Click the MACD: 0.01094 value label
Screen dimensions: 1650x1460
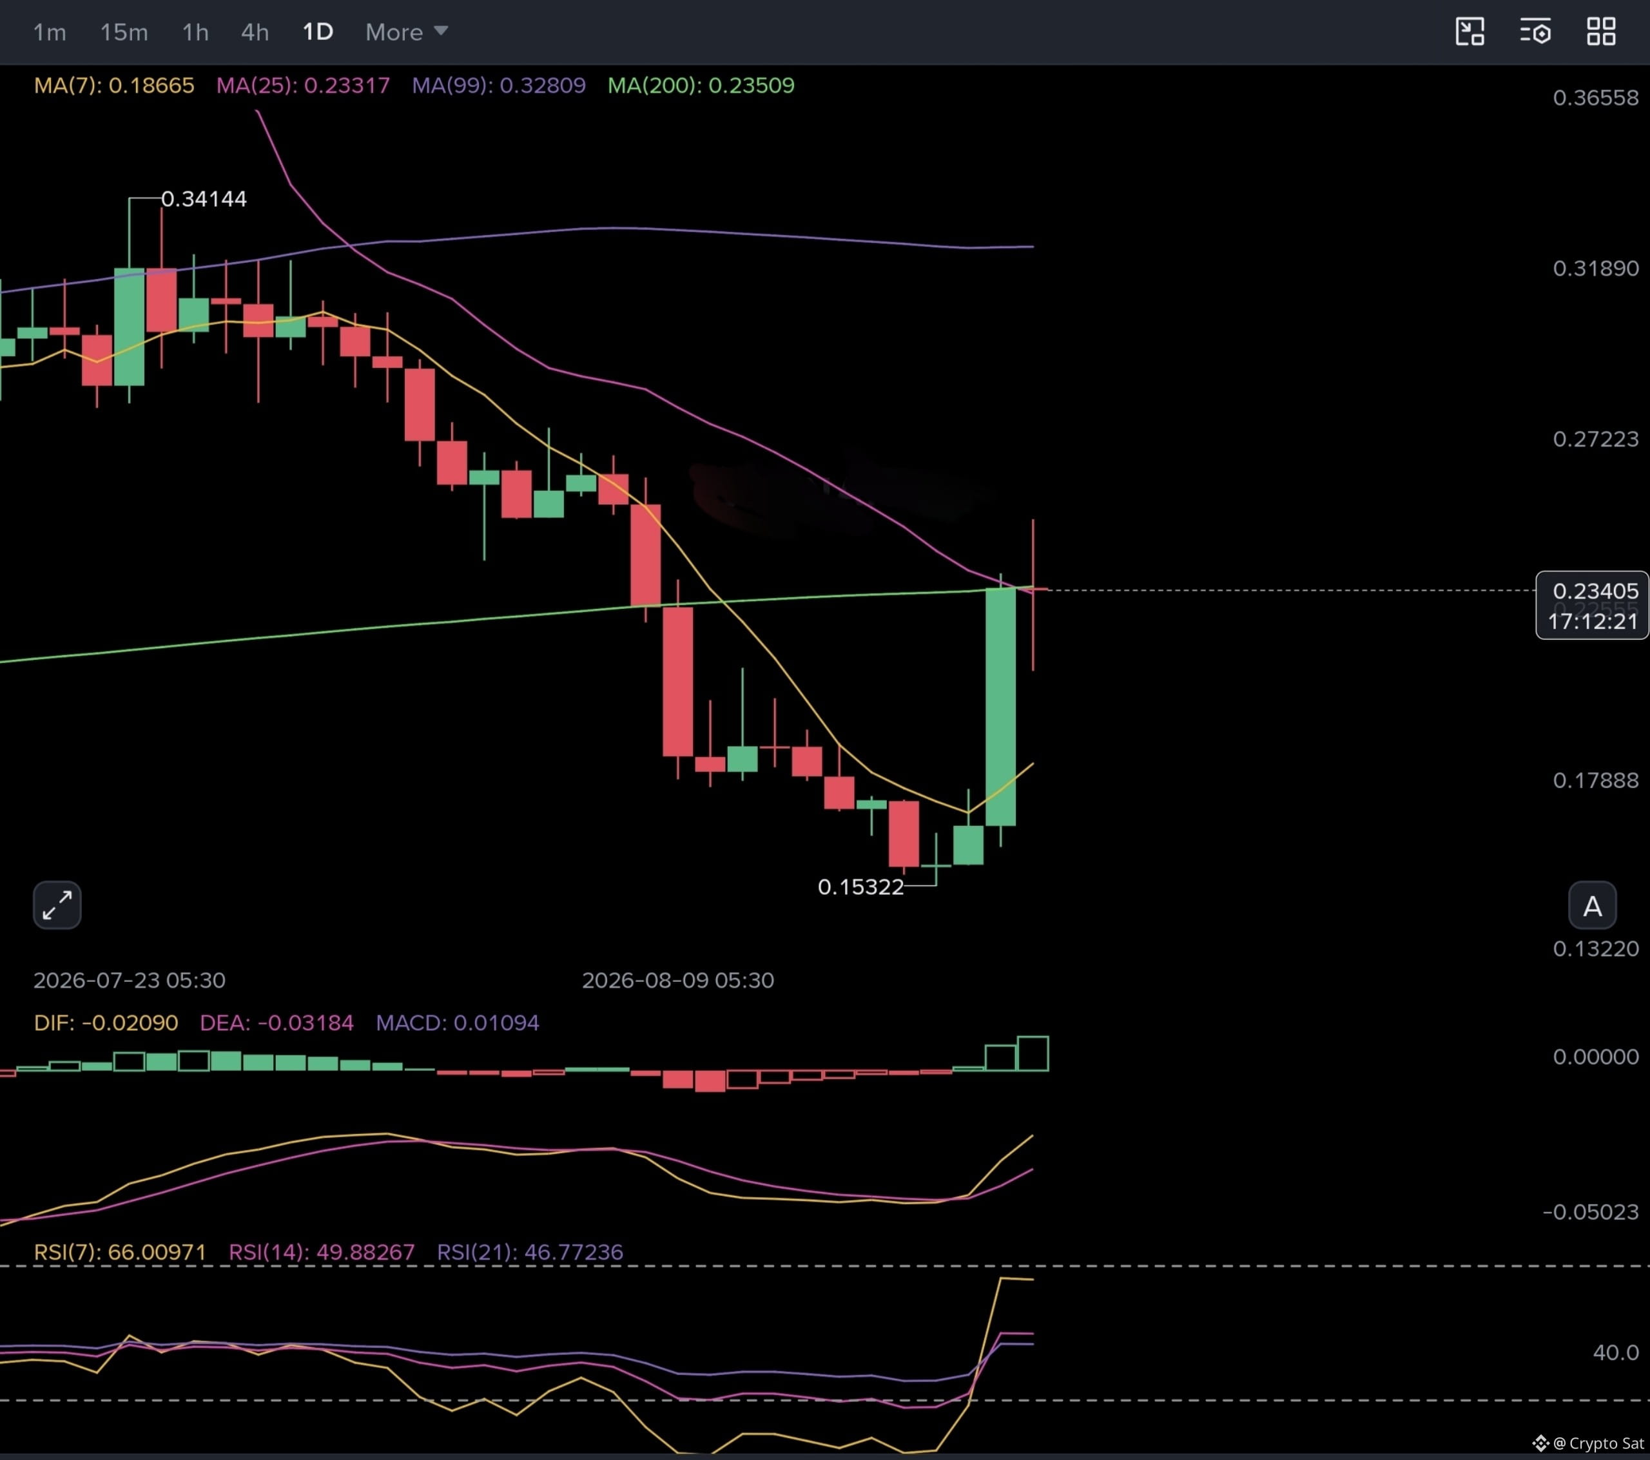point(458,1023)
